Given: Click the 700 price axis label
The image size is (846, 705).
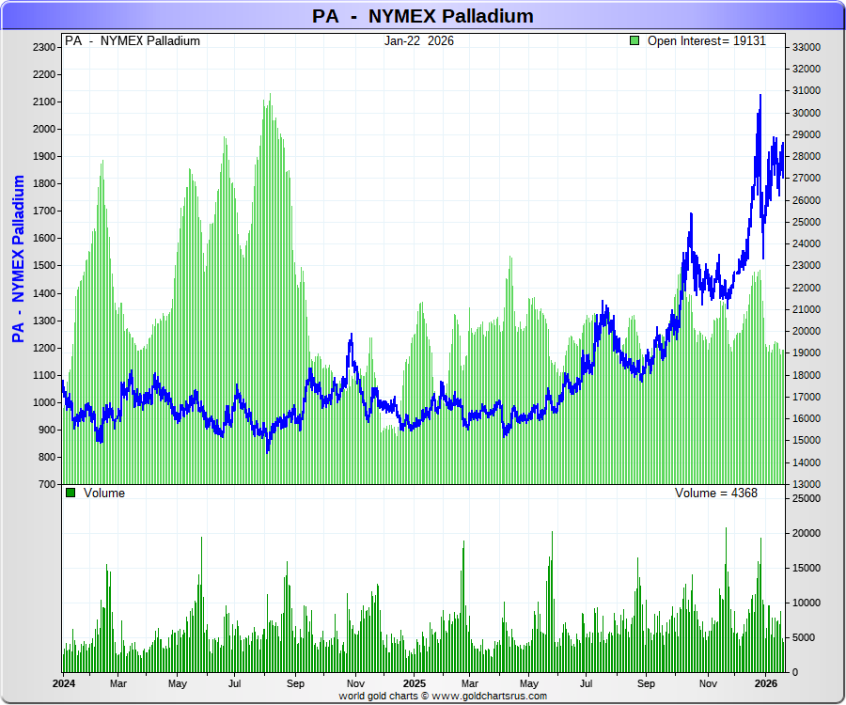Looking at the screenshot, I should pos(47,484).
